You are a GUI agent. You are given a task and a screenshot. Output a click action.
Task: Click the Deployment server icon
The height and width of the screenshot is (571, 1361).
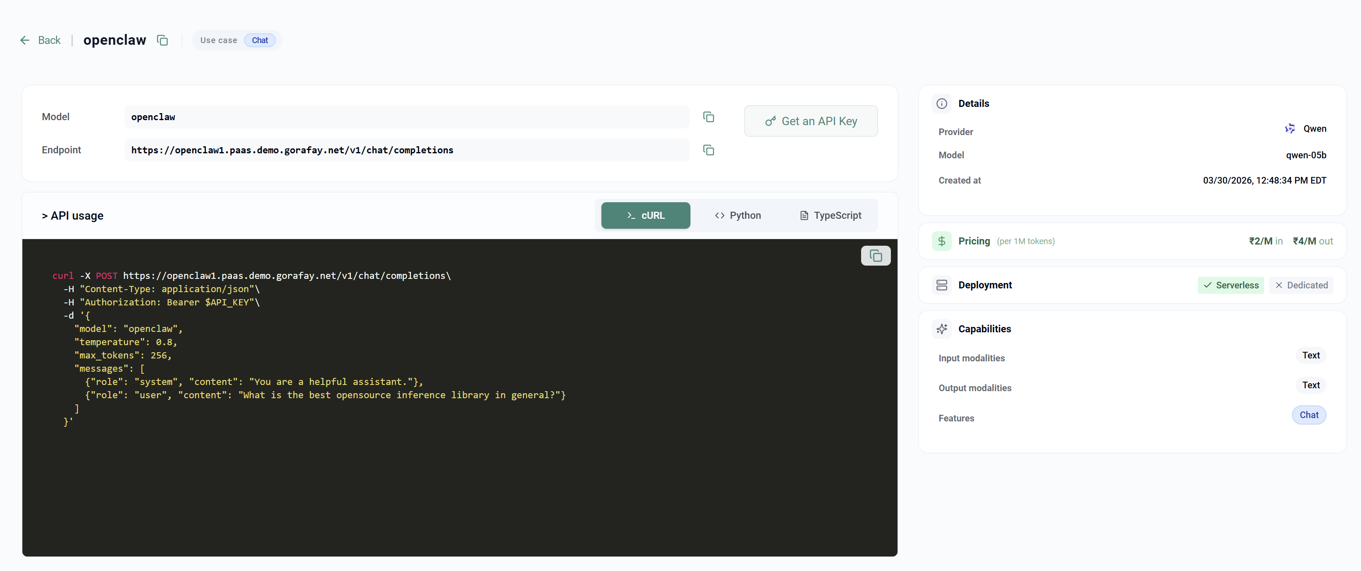click(941, 285)
